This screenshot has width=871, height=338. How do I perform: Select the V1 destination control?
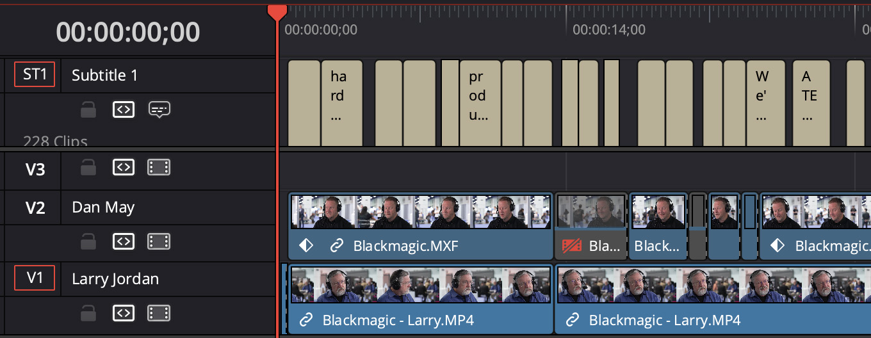pos(35,278)
